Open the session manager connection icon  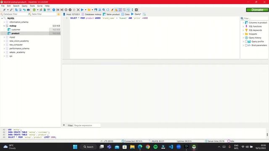[x=4, y=10]
